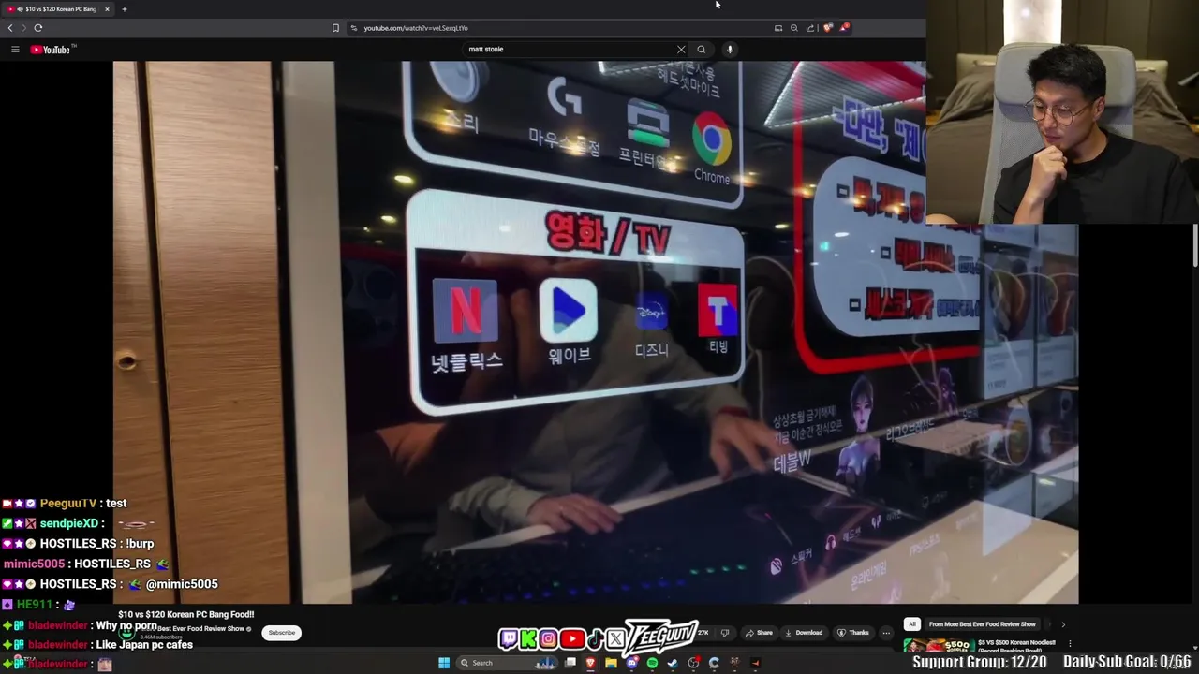Share the video

pyautogui.click(x=759, y=633)
